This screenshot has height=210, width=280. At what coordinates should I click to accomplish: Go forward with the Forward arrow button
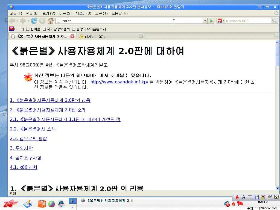point(23,21)
